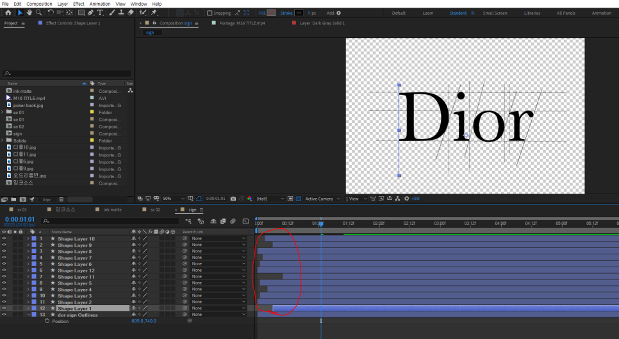This screenshot has height=339, width=619.
Task: Select the Rotation tool
Action: click(x=51, y=13)
